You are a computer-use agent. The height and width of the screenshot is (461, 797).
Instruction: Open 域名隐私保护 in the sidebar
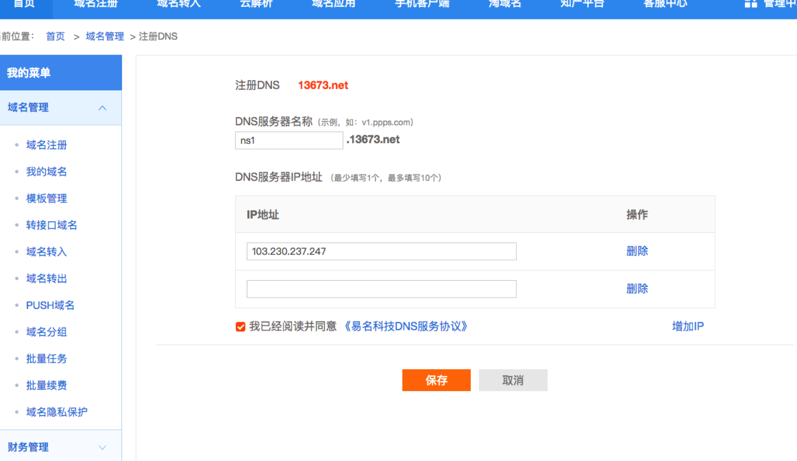tap(57, 412)
